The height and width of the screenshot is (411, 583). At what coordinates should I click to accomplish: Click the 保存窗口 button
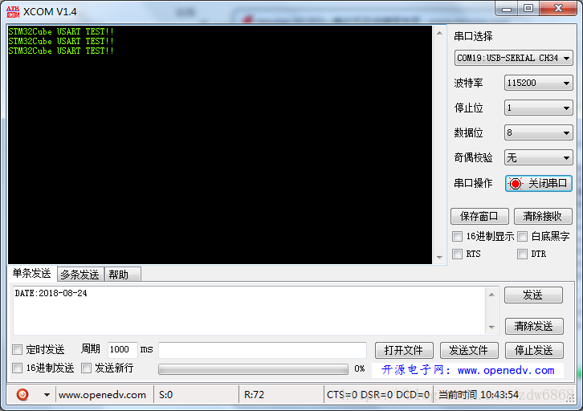click(x=479, y=216)
